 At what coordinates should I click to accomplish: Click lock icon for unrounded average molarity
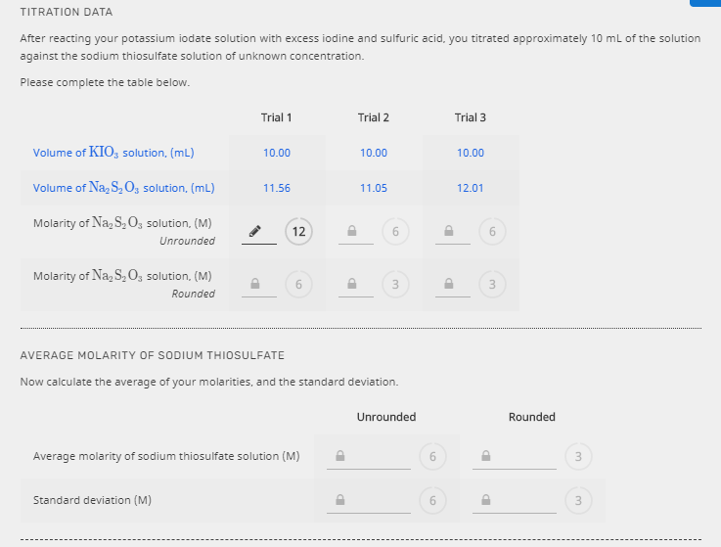point(340,456)
